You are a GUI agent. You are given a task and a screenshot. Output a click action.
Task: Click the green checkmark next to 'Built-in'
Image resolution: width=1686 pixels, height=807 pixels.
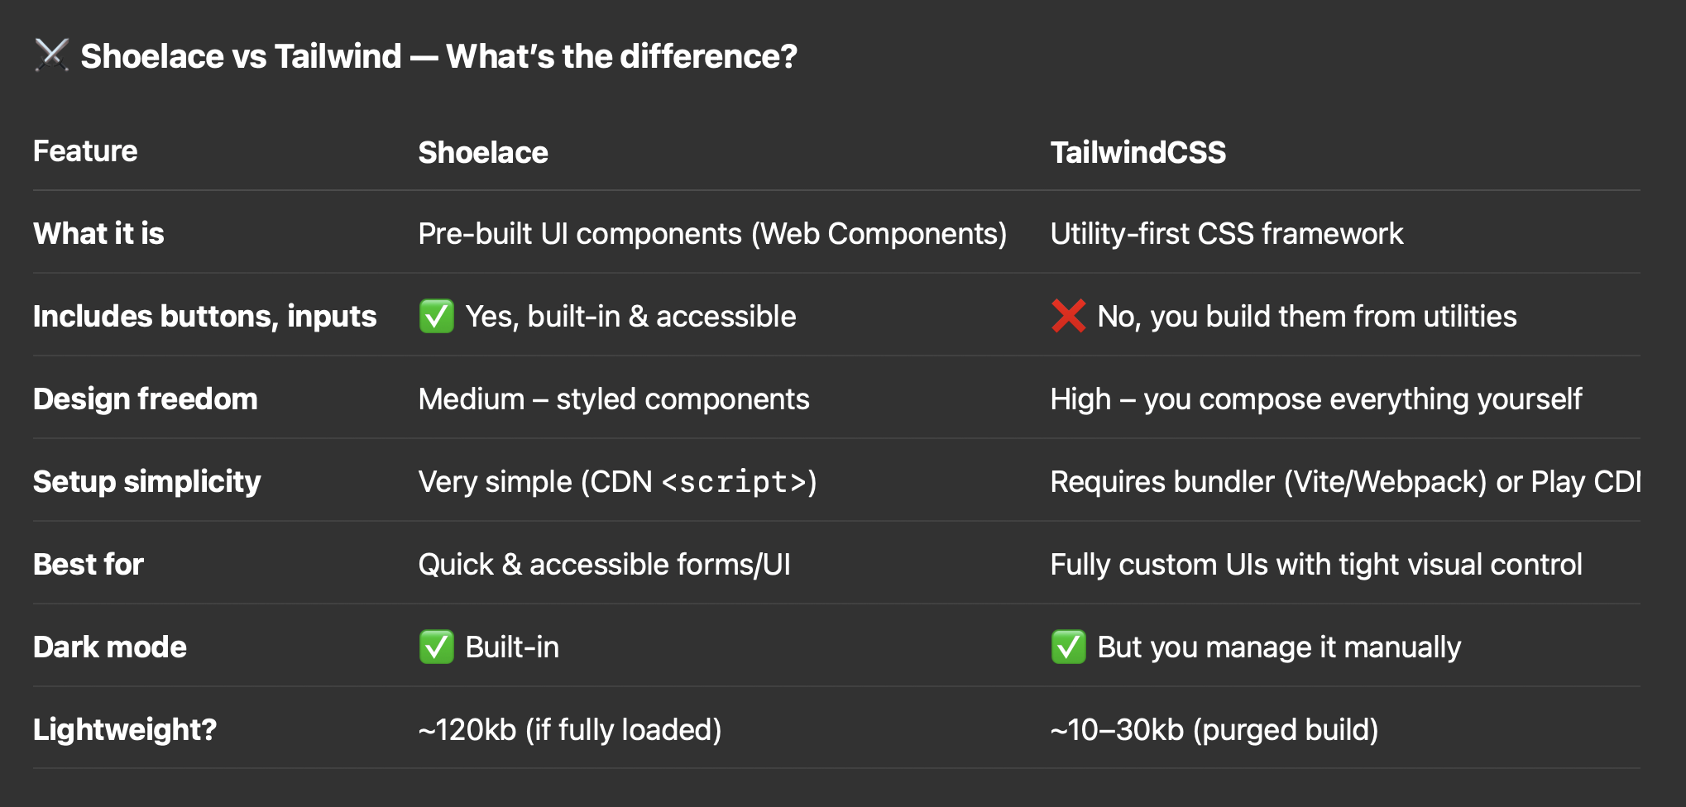tap(437, 647)
